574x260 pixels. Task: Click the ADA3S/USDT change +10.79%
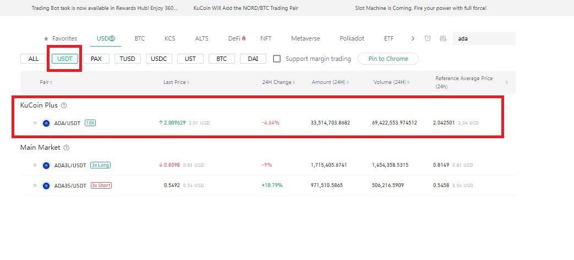tap(272, 185)
